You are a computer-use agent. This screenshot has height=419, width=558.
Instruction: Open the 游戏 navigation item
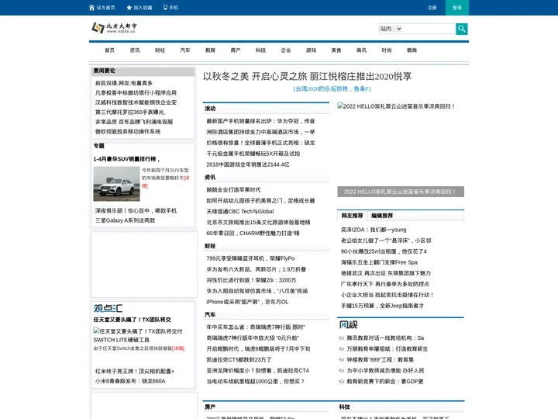click(311, 50)
